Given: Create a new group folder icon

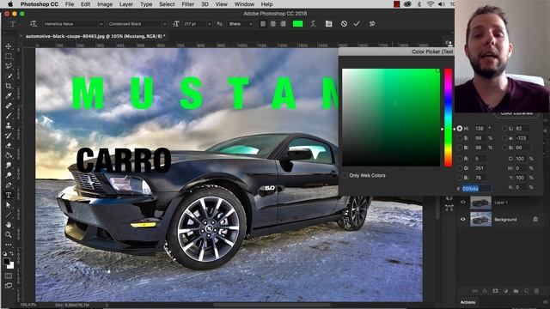Looking at the screenshot, I should pos(516,291).
